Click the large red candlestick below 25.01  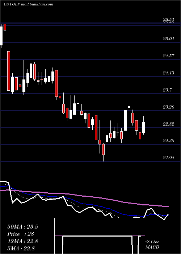click(x=9, y=71)
